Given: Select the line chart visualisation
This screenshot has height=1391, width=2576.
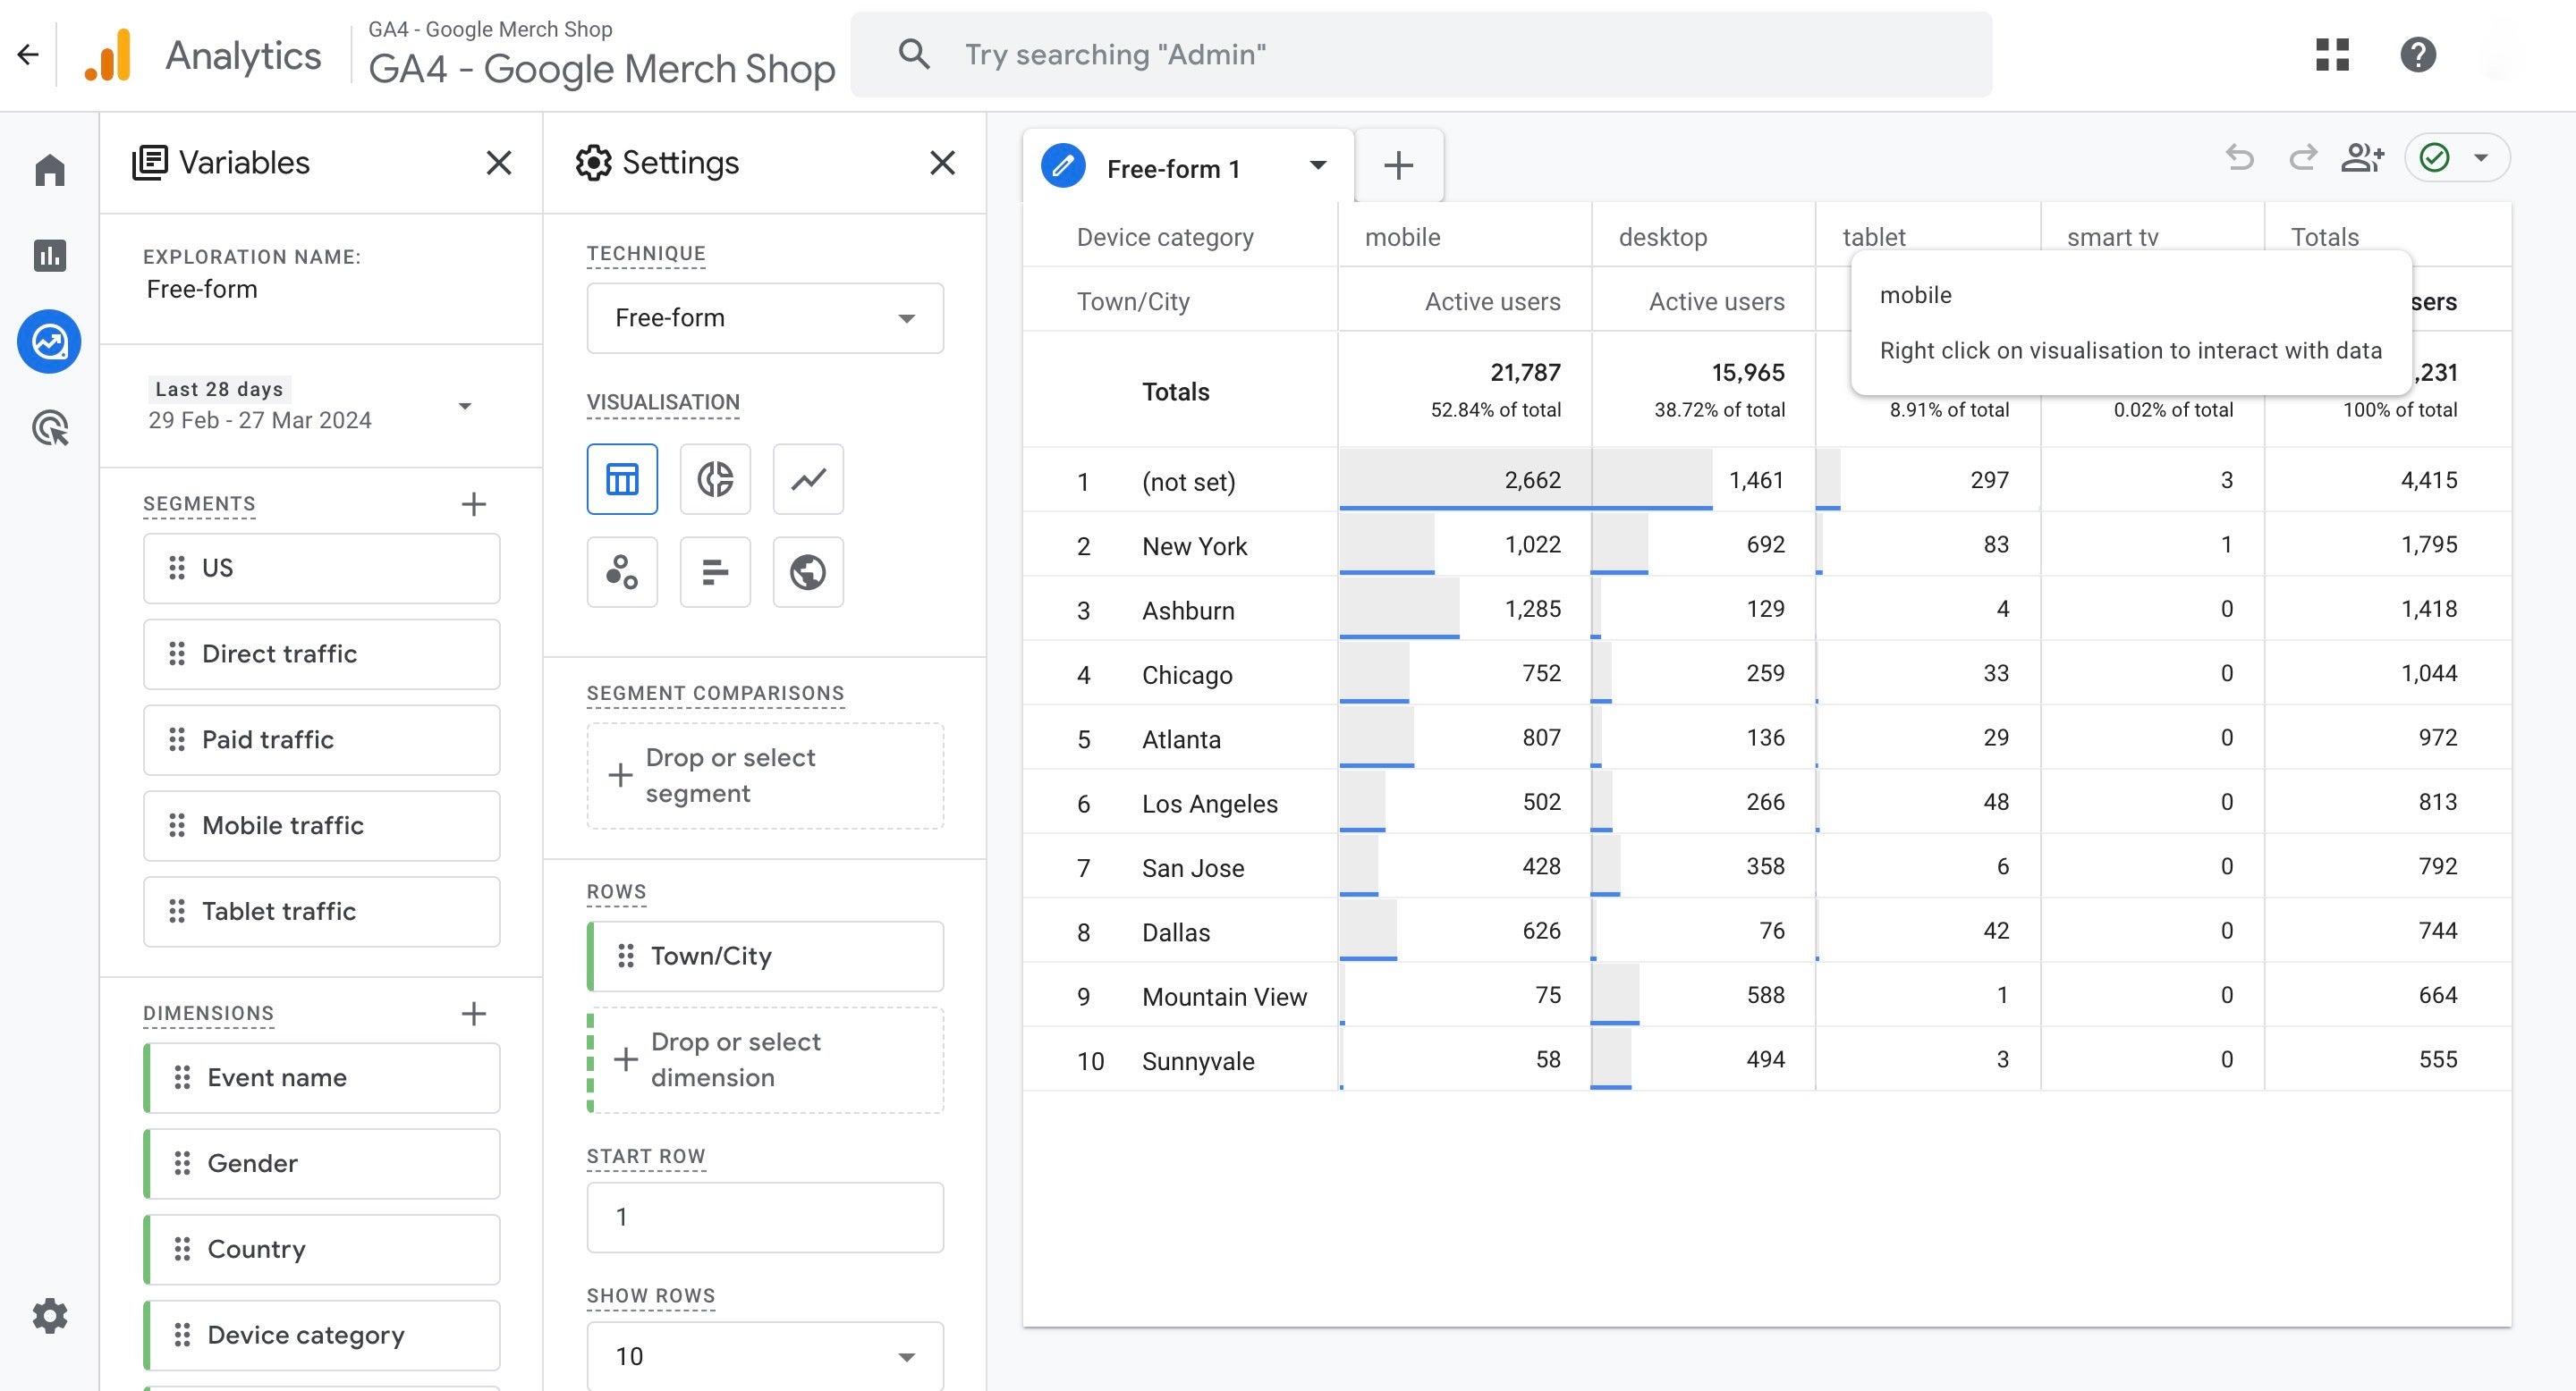Looking at the screenshot, I should (x=808, y=480).
